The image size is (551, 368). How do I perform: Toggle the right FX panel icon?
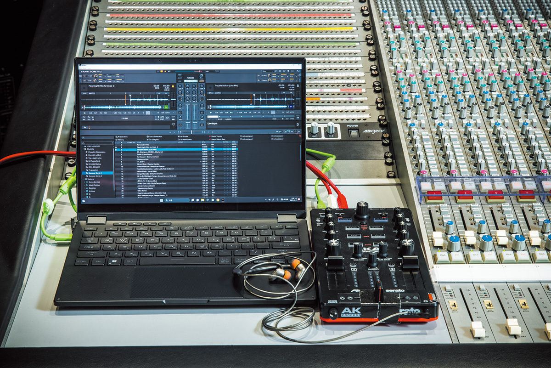299,76
